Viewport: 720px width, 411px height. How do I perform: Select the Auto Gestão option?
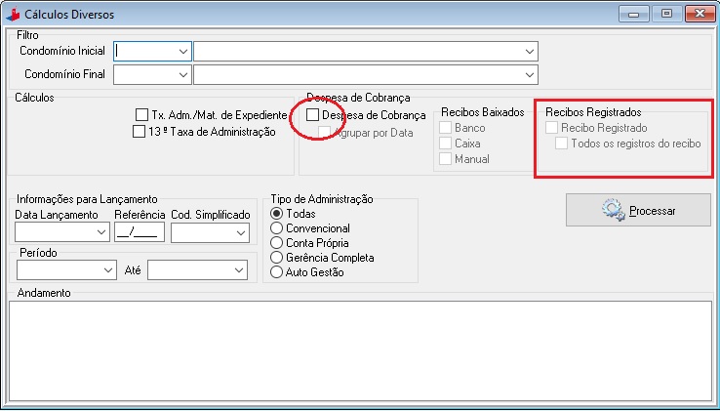pos(276,272)
